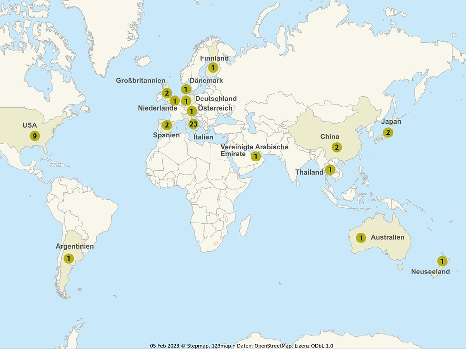Viewport: 466px width, 349px height.
Task: Click the 'Großbritannien' country label
Action: (141, 80)
